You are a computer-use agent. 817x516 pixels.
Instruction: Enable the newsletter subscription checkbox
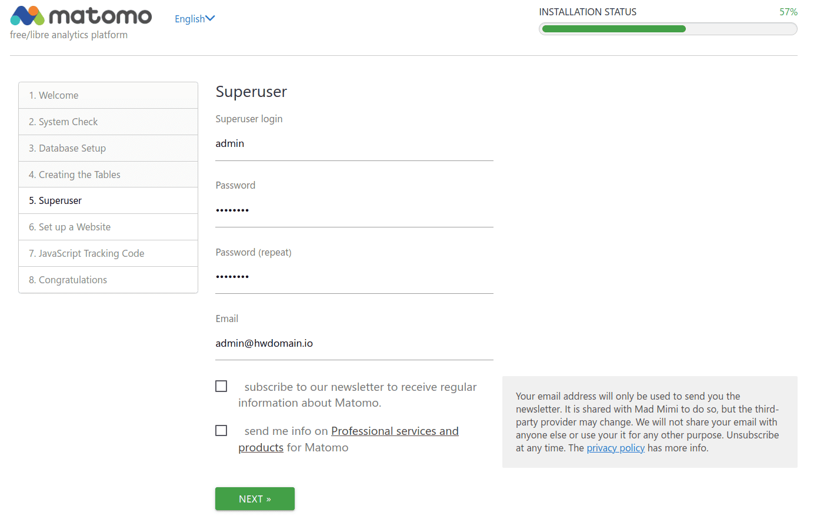pos(221,386)
